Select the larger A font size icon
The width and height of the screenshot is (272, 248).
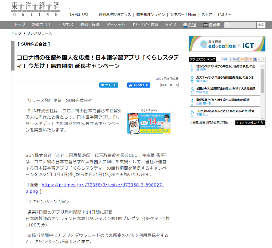pyautogui.click(x=171, y=85)
